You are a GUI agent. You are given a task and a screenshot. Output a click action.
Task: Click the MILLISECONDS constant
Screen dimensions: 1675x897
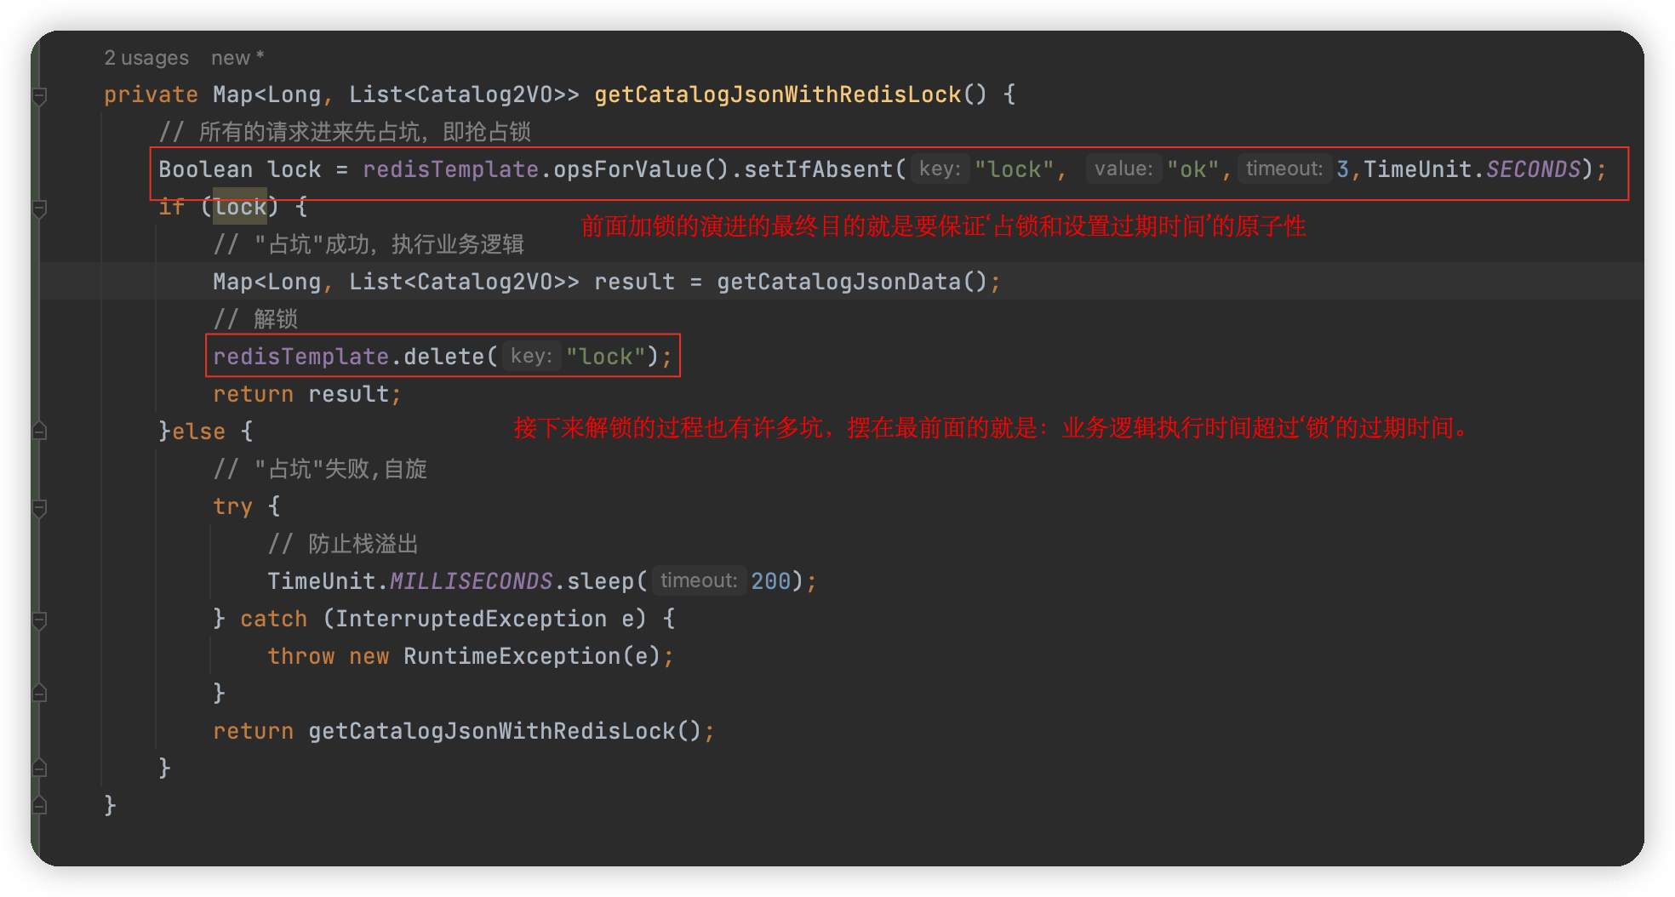pyautogui.click(x=472, y=581)
